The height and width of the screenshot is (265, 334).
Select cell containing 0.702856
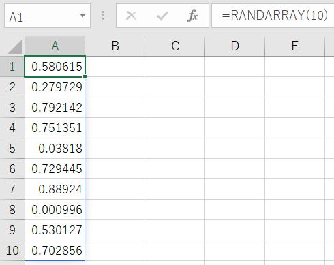click(55, 251)
